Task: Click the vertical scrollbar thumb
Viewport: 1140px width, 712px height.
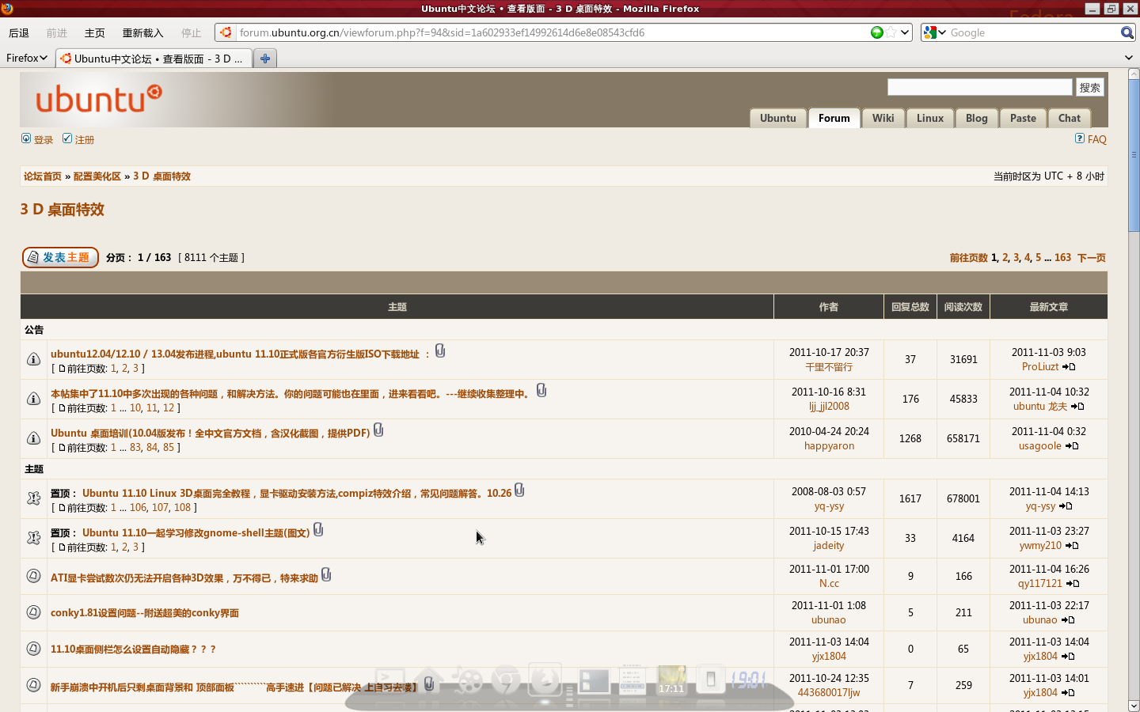Action: (x=1134, y=155)
